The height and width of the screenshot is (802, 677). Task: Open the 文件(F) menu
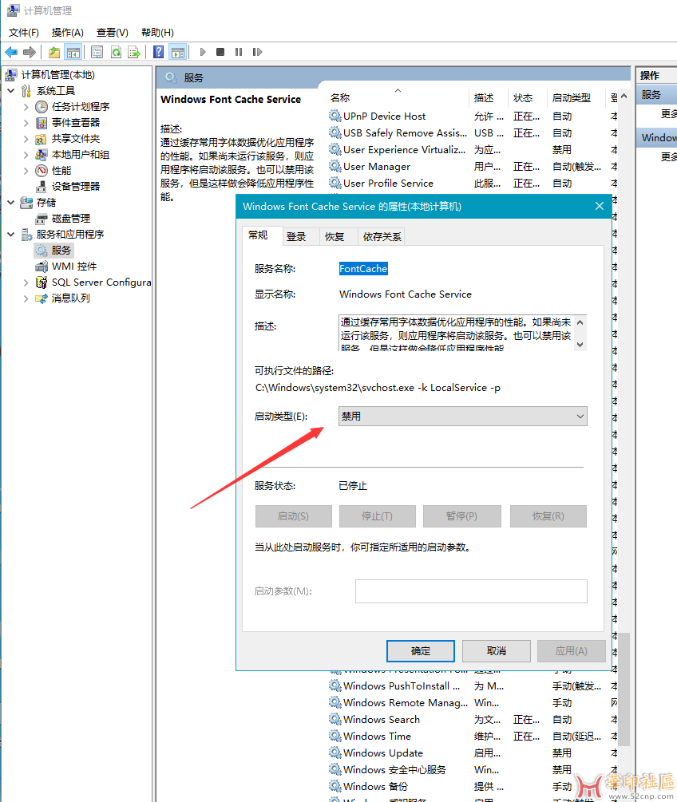click(x=23, y=33)
